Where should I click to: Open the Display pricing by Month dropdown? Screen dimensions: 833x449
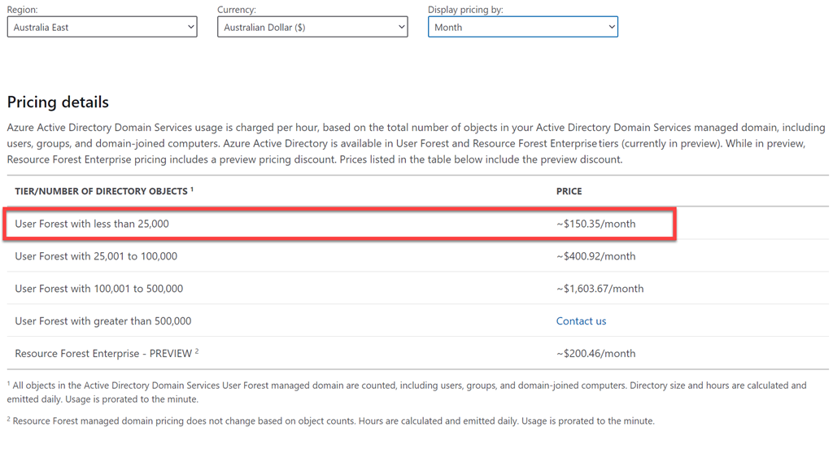point(522,27)
